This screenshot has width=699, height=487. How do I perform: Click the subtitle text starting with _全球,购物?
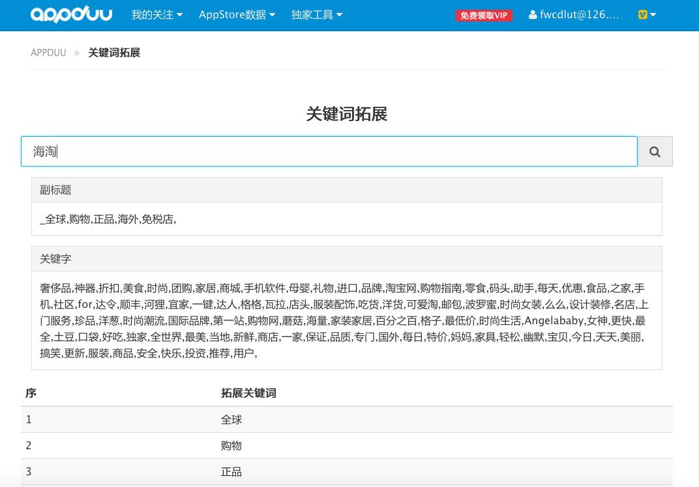(x=108, y=219)
